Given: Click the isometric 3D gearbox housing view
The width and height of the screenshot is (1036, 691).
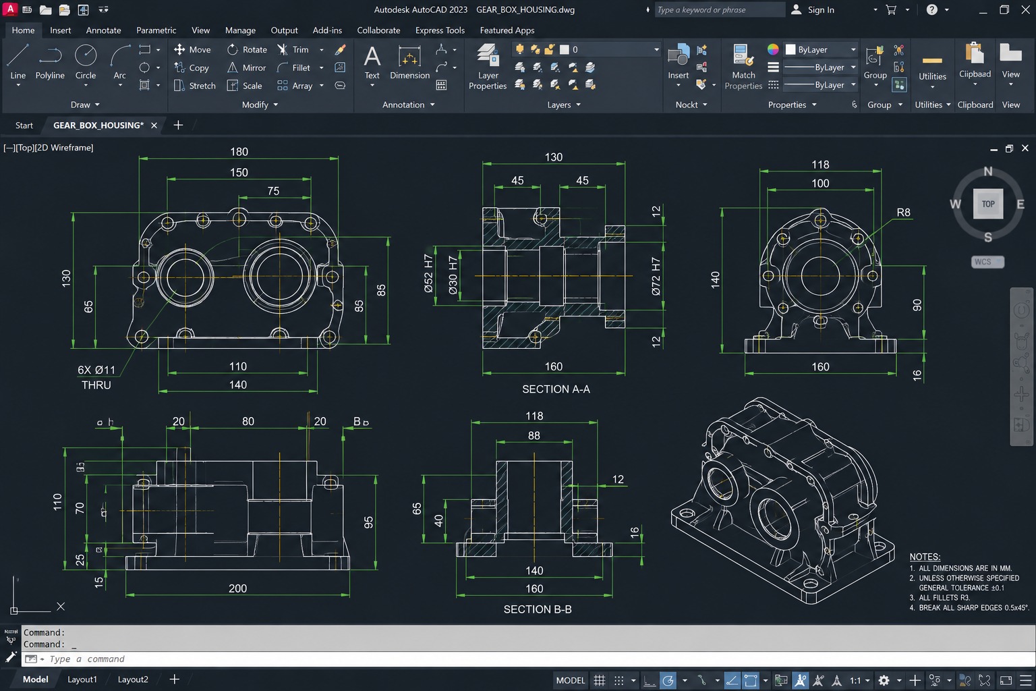Looking at the screenshot, I should (x=782, y=501).
